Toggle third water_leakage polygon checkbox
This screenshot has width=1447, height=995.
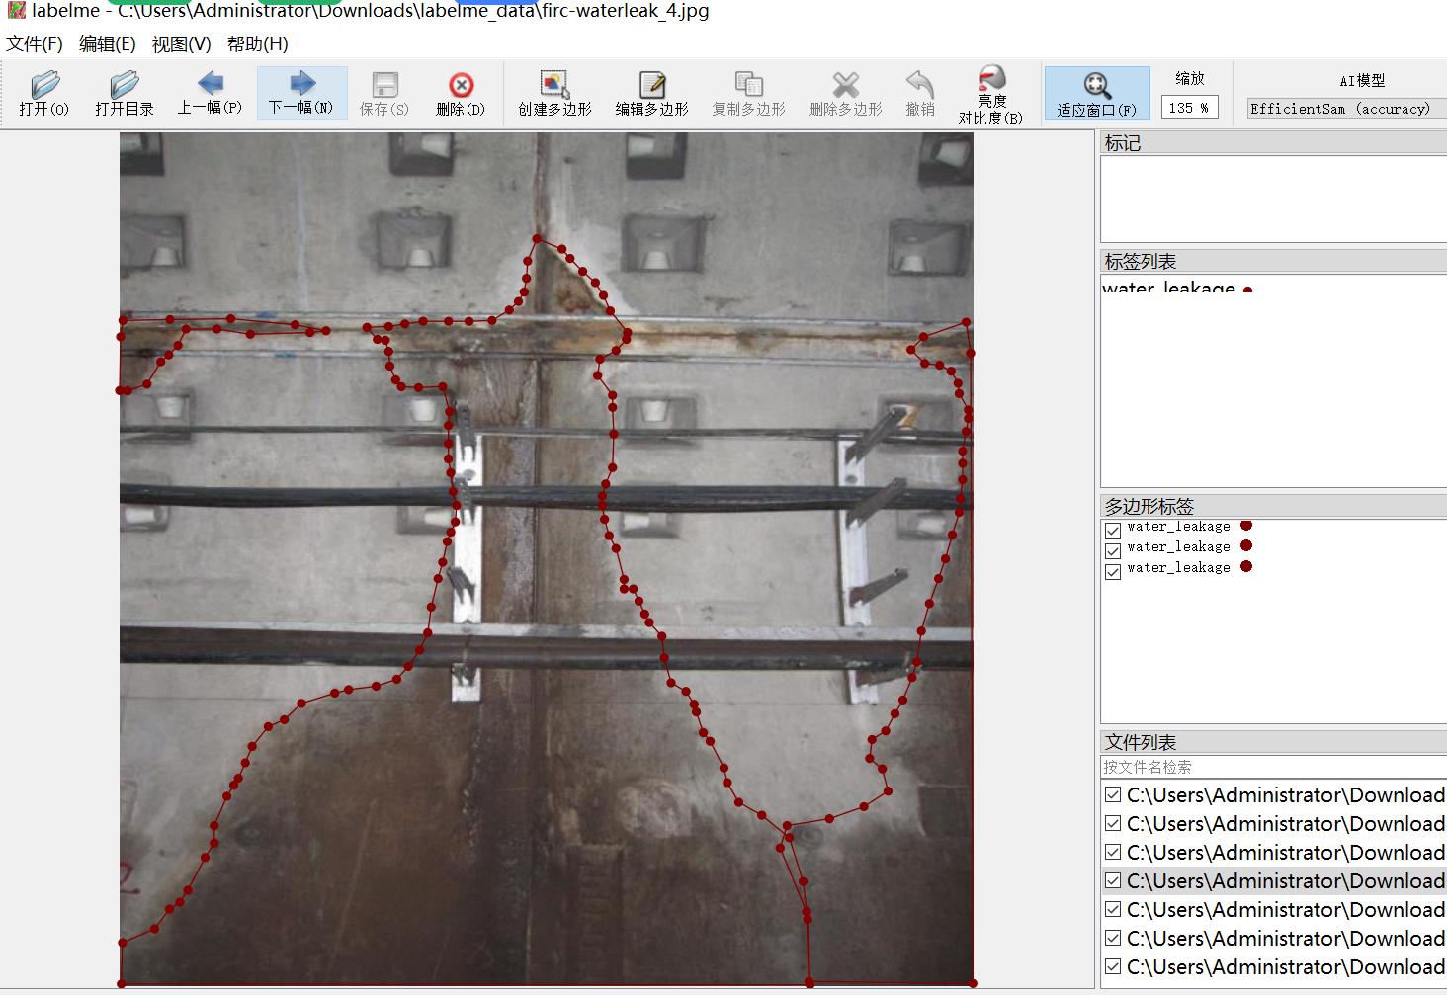point(1113,572)
